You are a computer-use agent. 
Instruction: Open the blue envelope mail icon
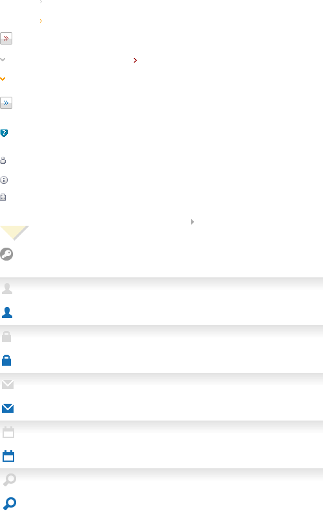pyautogui.click(x=8, y=408)
